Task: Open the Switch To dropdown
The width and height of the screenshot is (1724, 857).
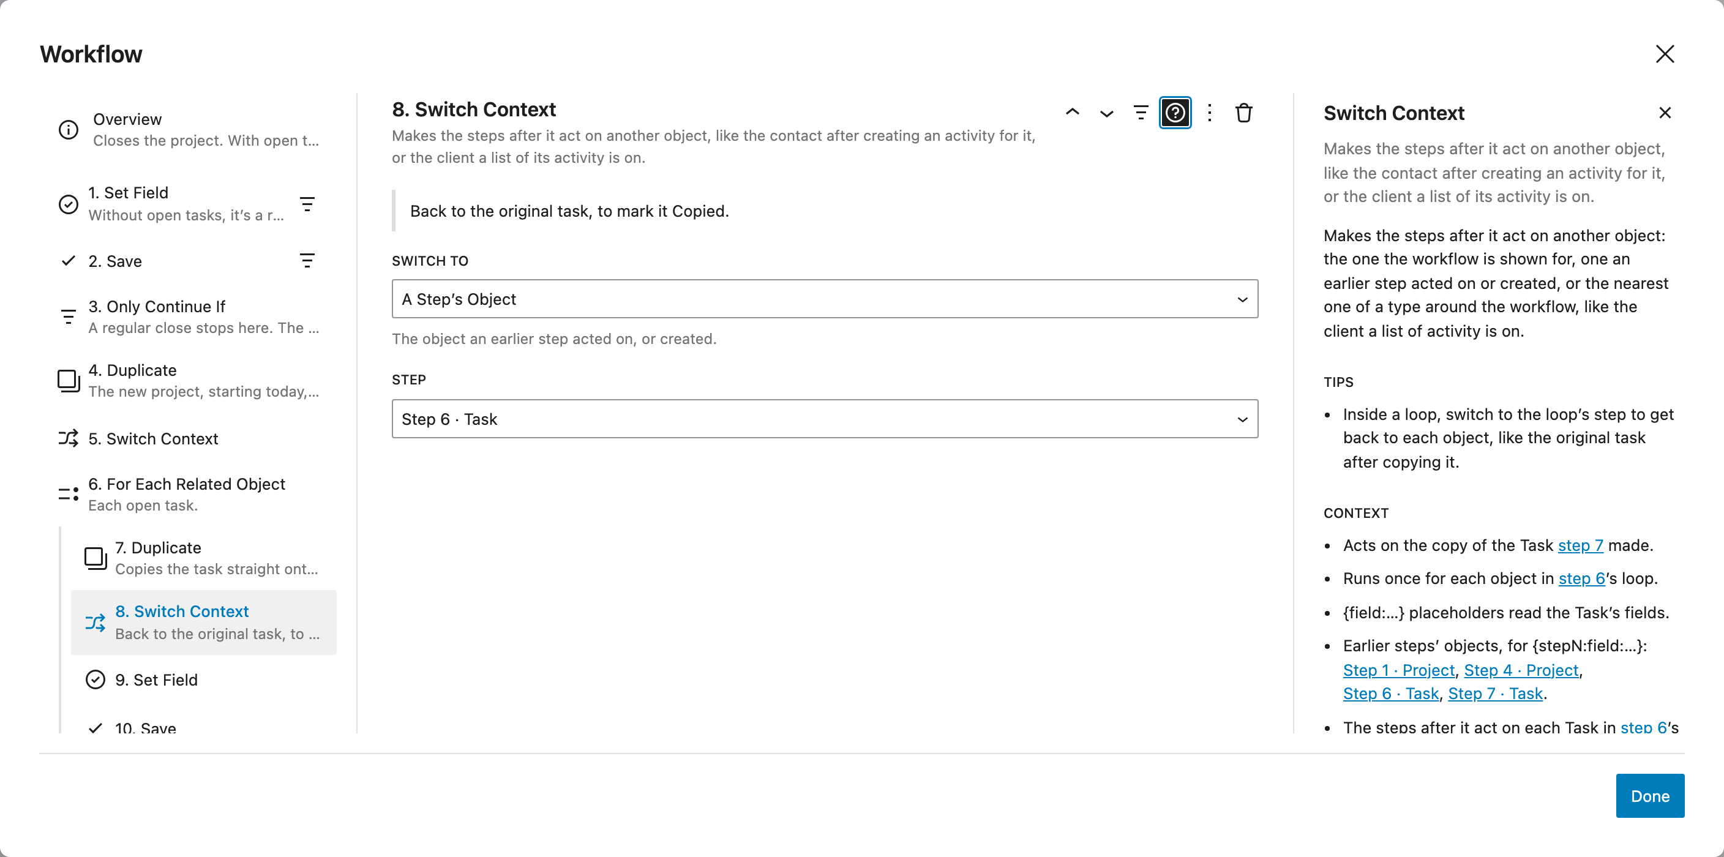Action: [825, 298]
